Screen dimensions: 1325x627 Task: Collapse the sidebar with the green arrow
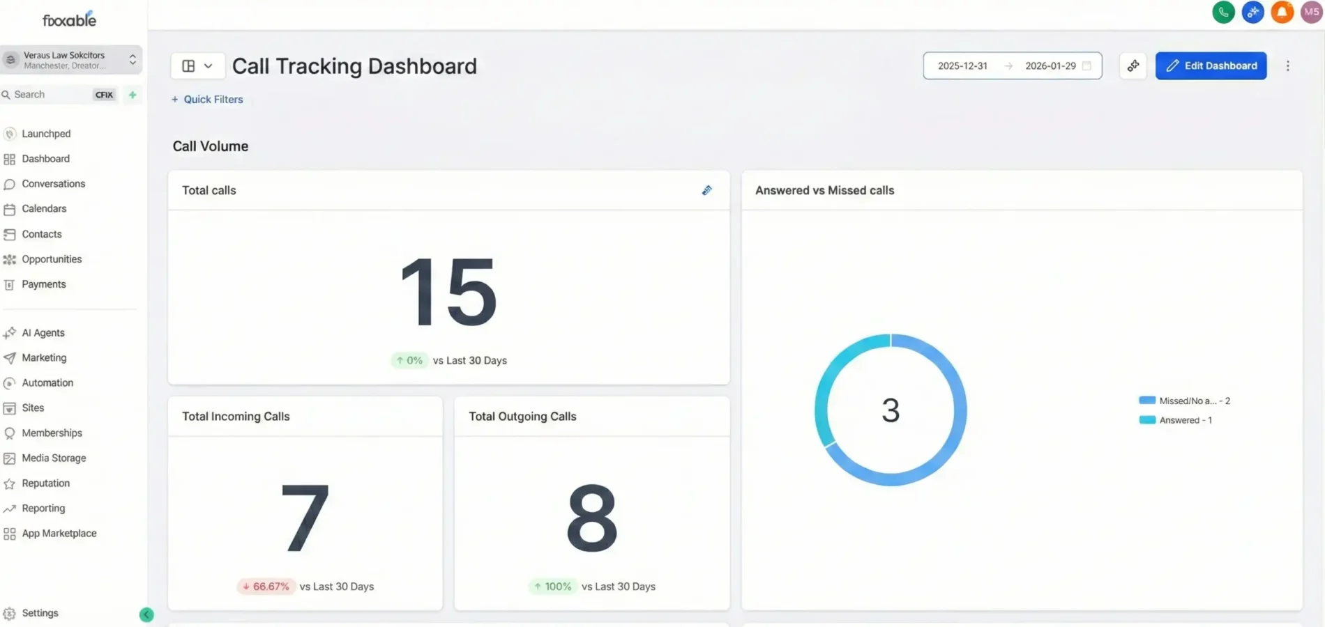point(146,614)
